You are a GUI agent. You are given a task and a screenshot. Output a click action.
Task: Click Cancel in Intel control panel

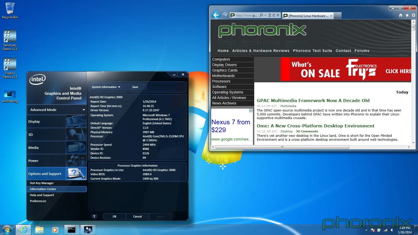click(137, 216)
